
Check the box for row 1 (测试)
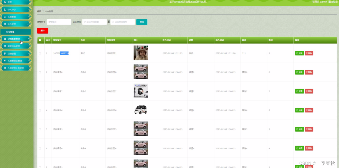click(40, 53)
